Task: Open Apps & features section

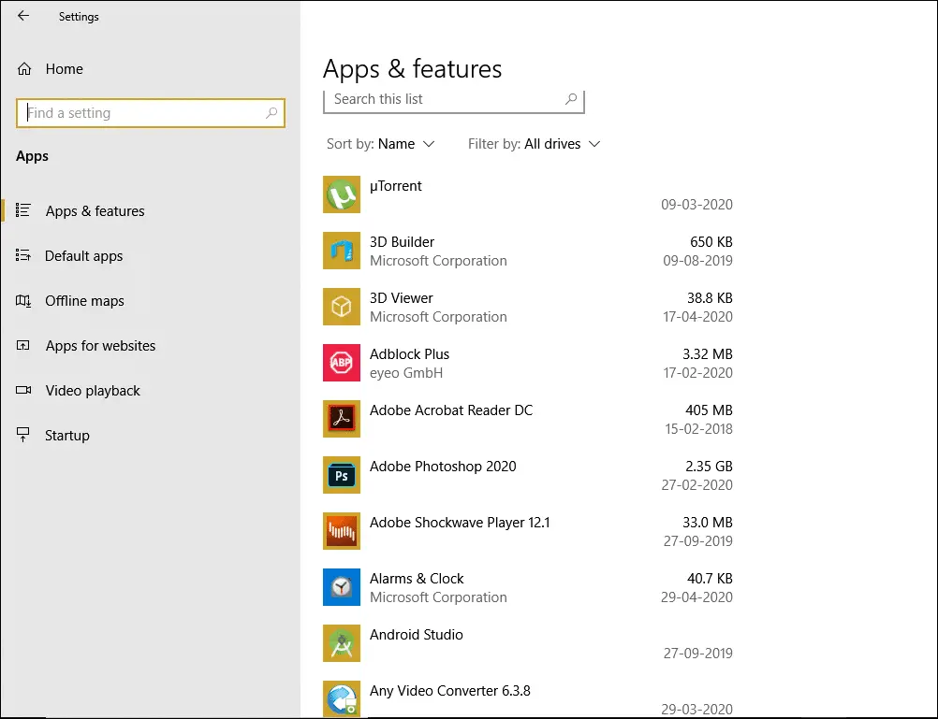Action: (95, 211)
